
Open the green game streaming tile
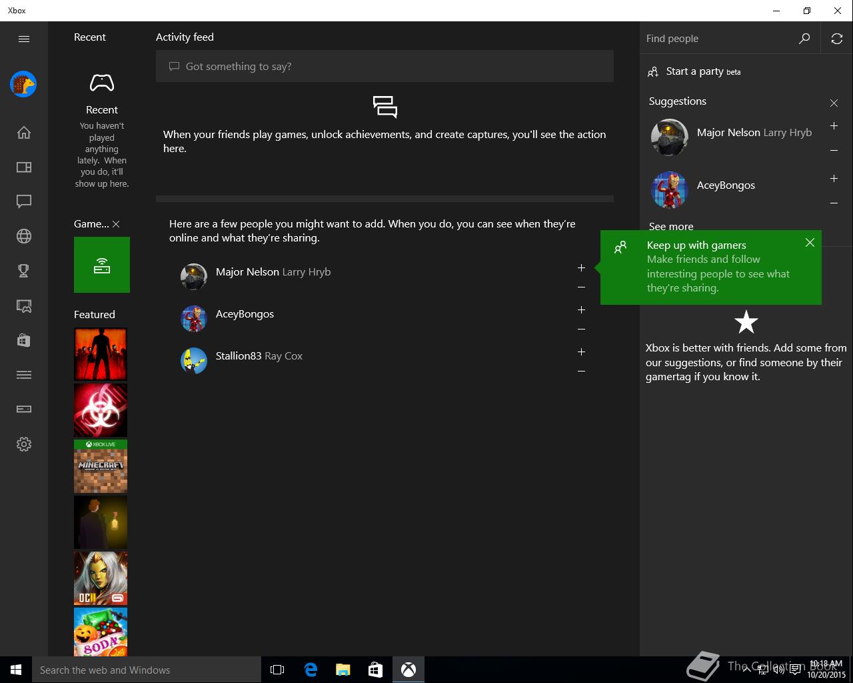pos(102,265)
